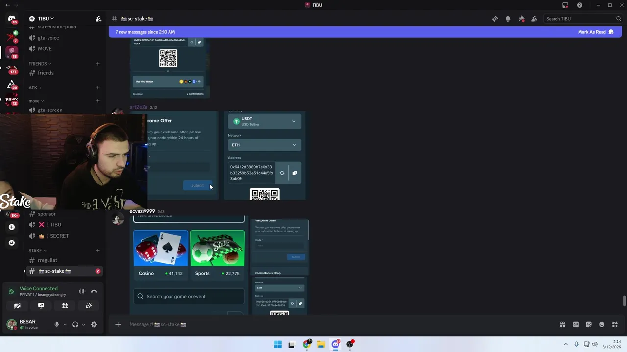
Task: Open the activities launcher icon
Action: pos(65,306)
